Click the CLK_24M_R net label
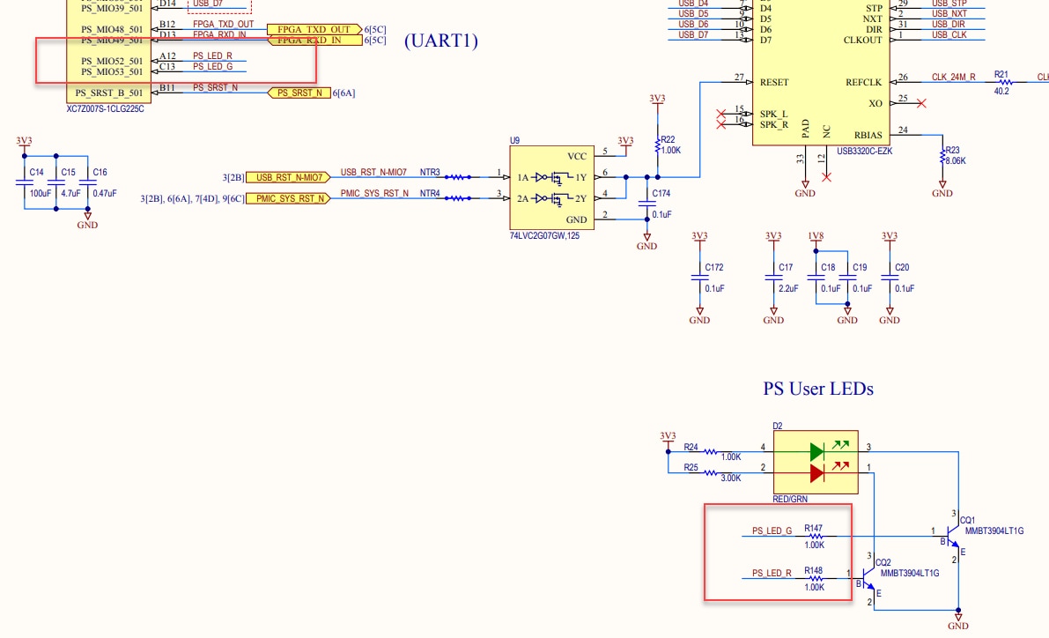 point(953,77)
